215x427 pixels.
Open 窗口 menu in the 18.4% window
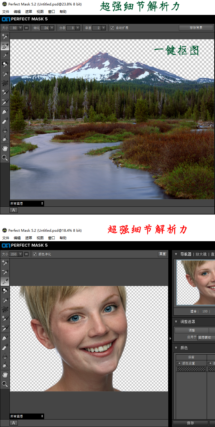pyautogui.click(x=52, y=238)
